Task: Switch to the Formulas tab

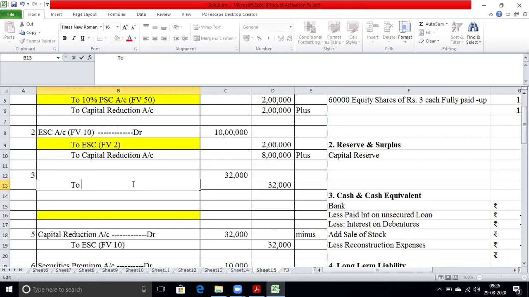Action: click(117, 14)
